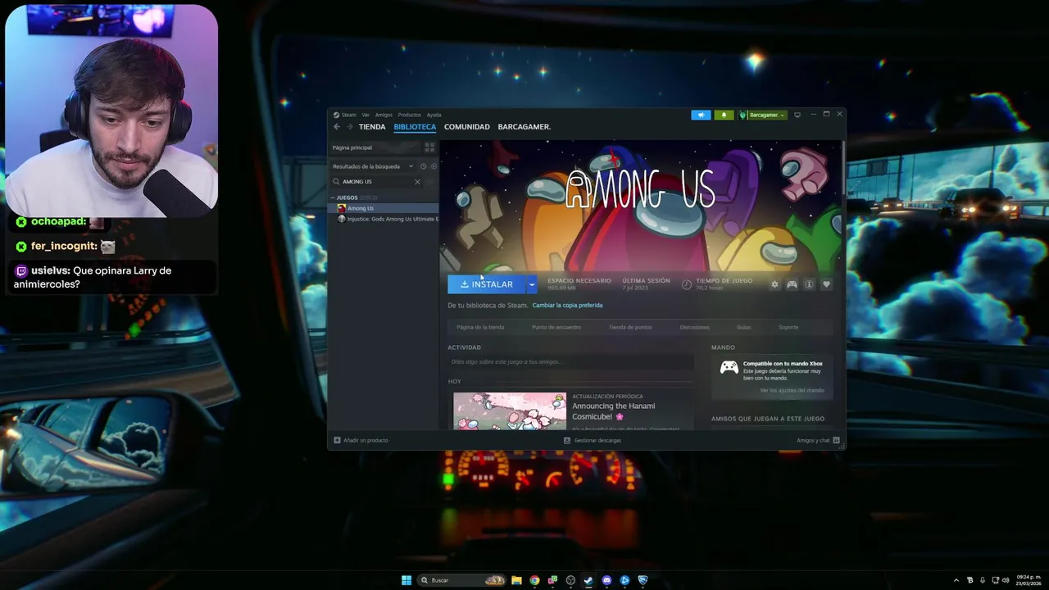Image resolution: width=1049 pixels, height=590 pixels.
Task: Open the COMUNIDAD tab
Action: (x=467, y=127)
